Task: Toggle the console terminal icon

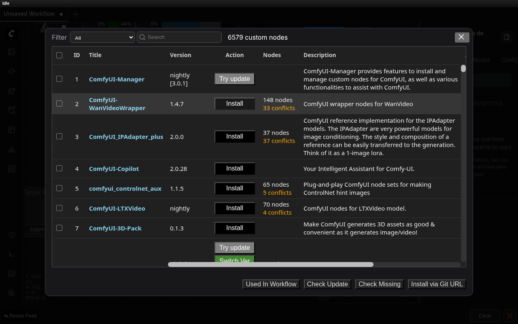Action: coord(11,254)
